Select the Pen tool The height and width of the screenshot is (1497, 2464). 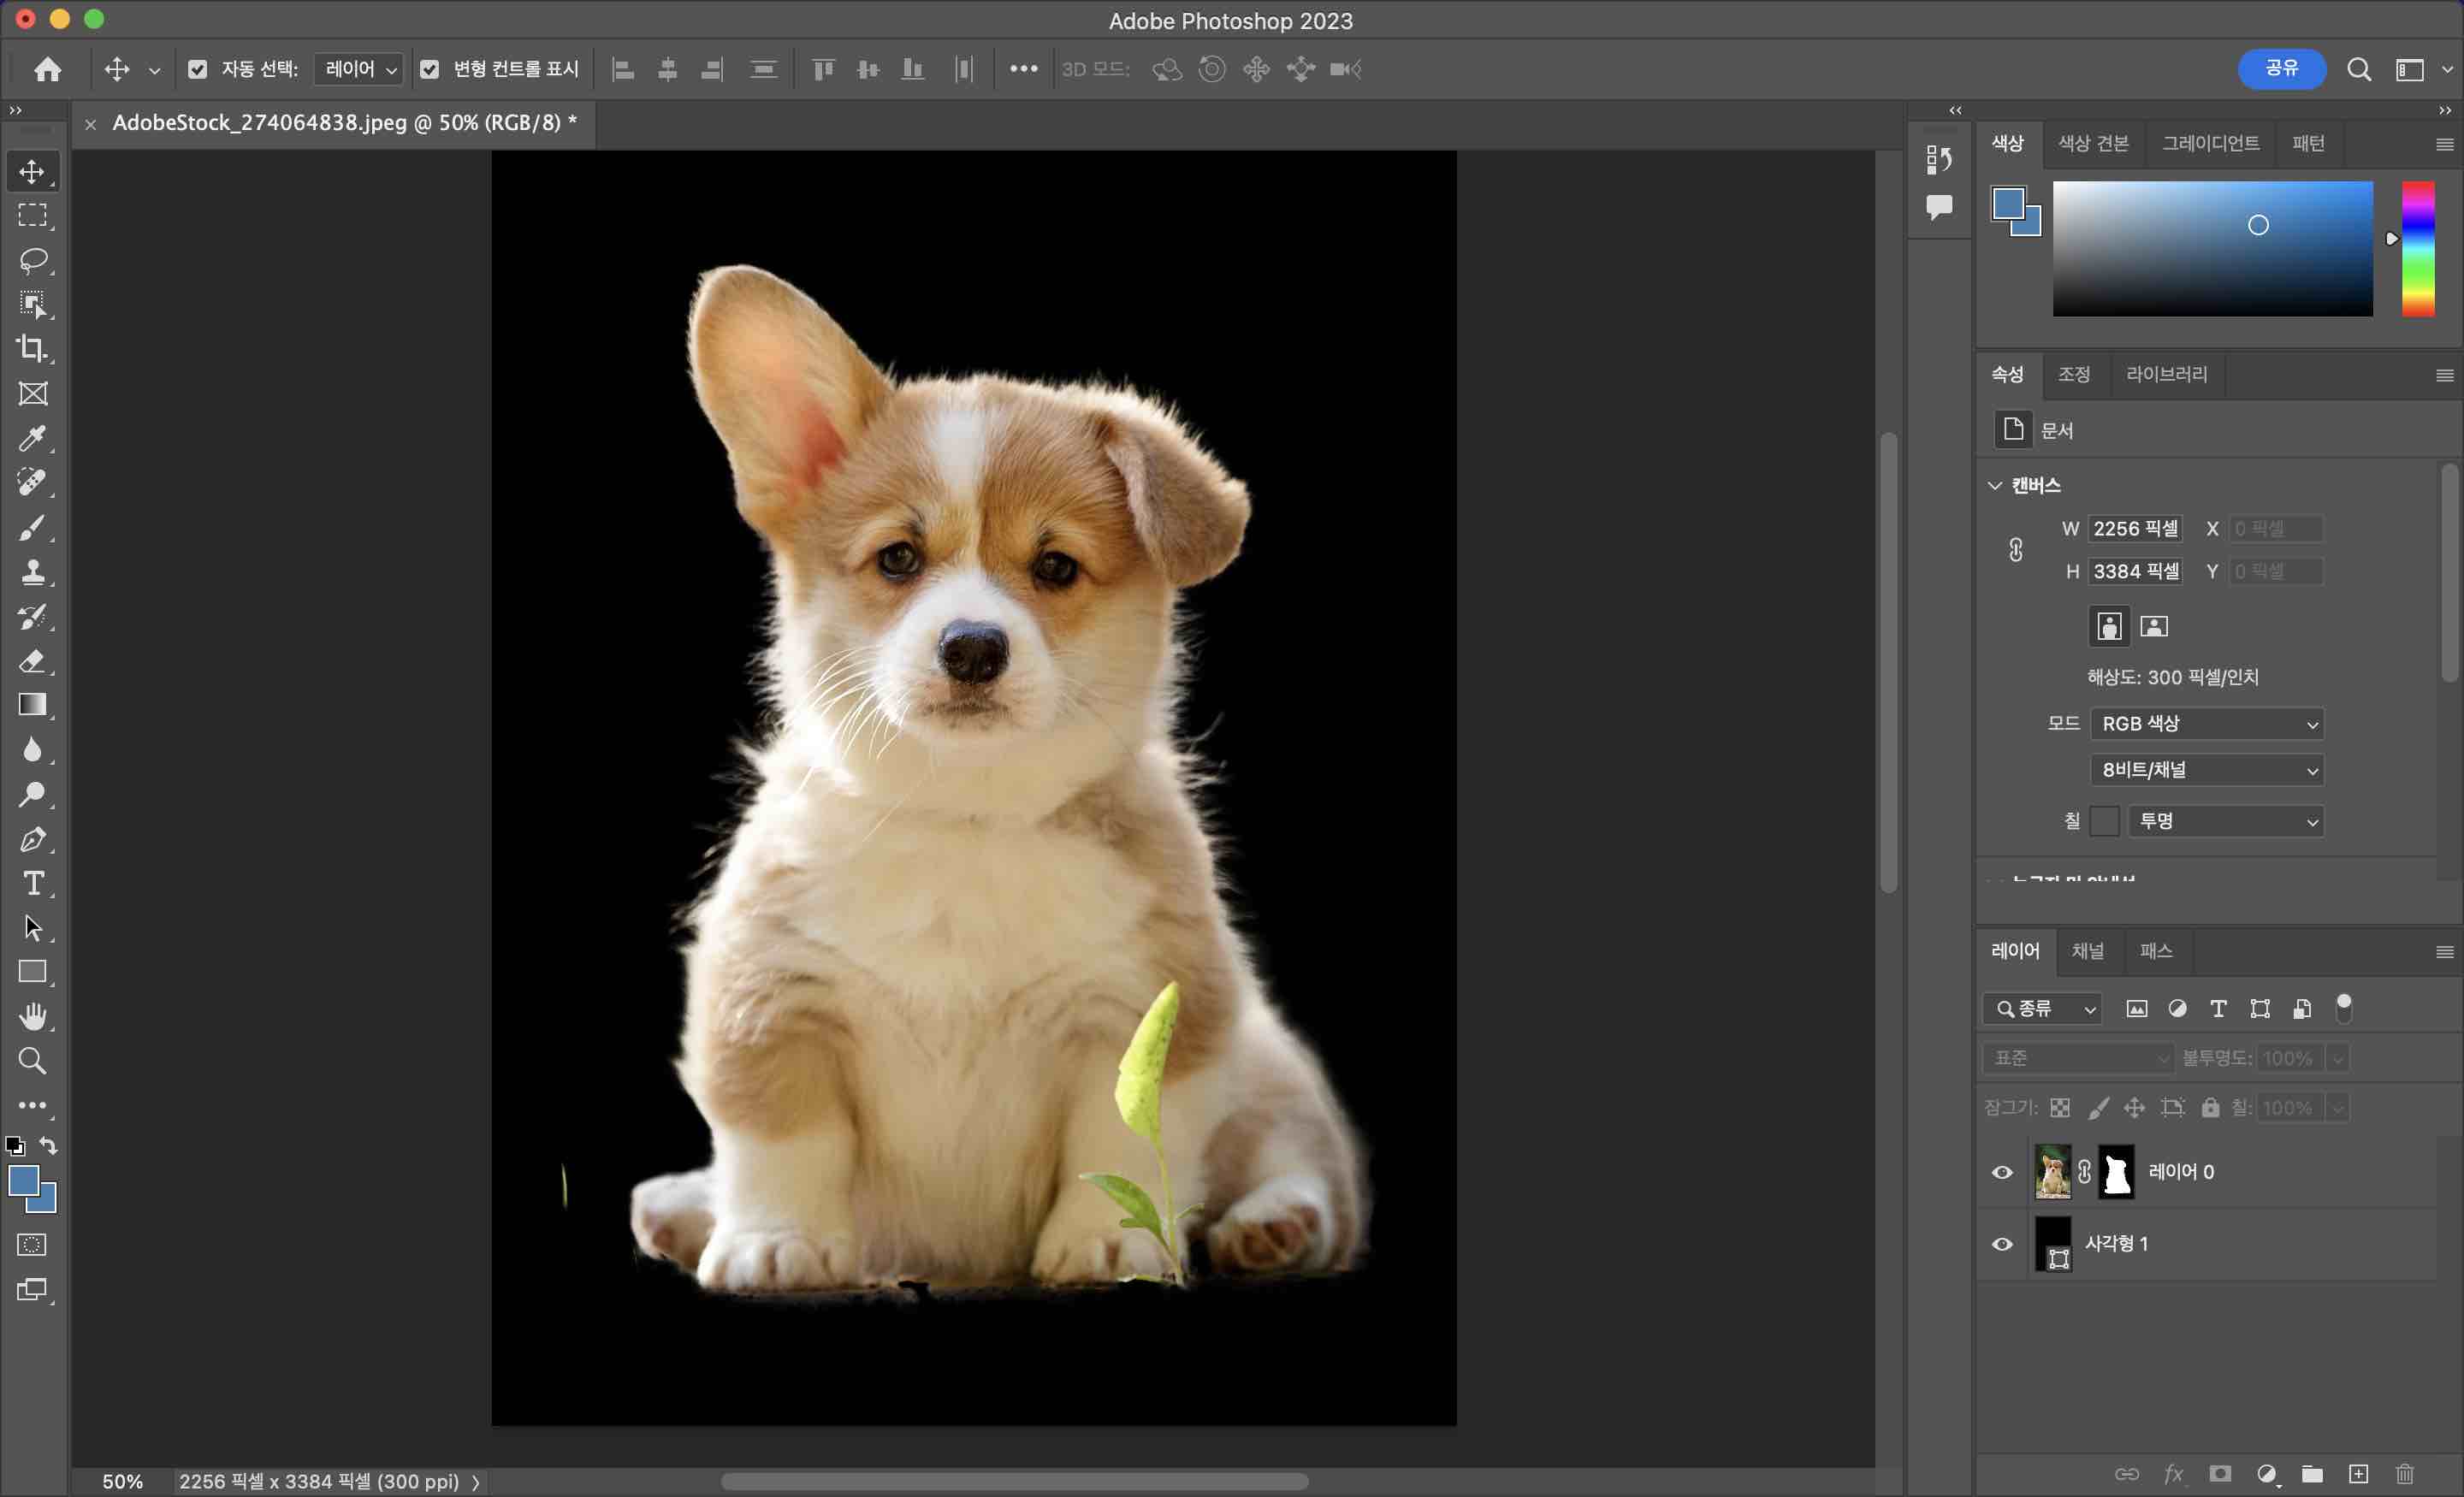click(x=32, y=839)
